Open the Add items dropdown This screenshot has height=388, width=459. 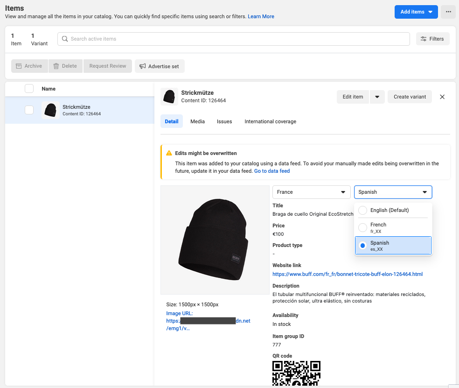416,12
